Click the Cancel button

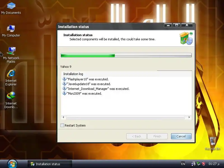click(181, 136)
